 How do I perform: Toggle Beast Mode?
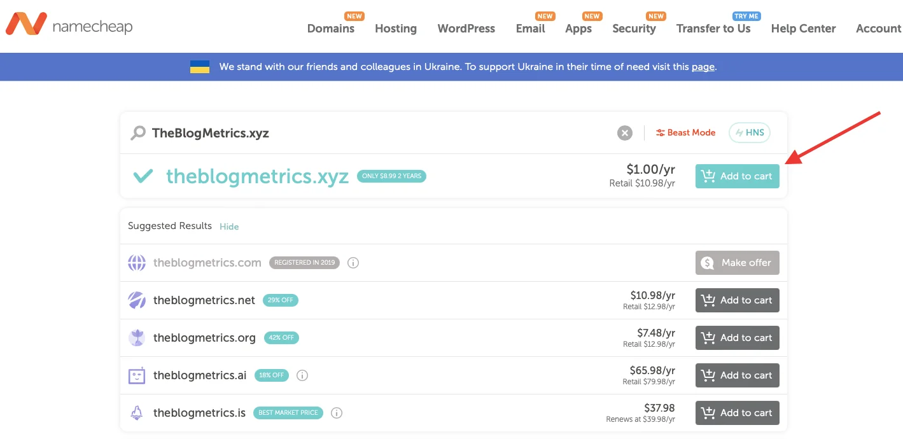[x=686, y=133]
